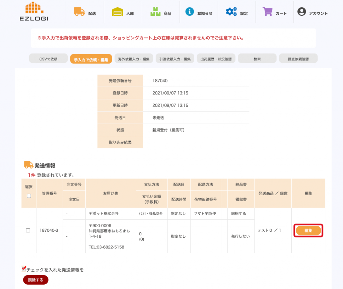This screenshot has height=289, width=343.
Task: Open the 配送 delivery truck icon
Action: 79,12
